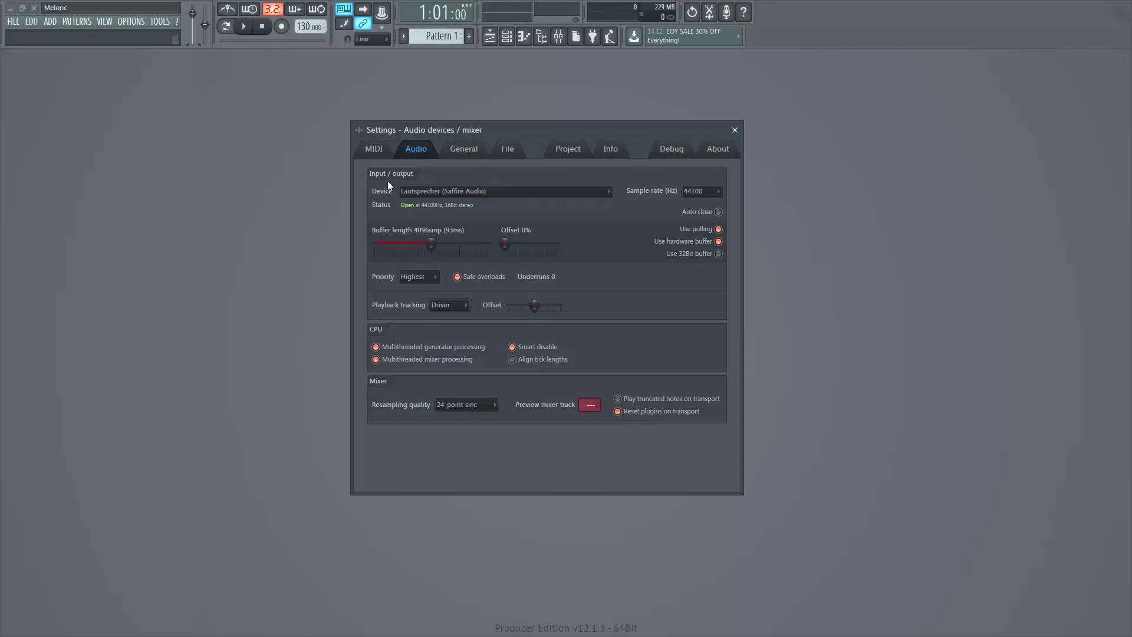Toggle Use hardware buffer option
The image size is (1132, 637).
pyautogui.click(x=718, y=241)
